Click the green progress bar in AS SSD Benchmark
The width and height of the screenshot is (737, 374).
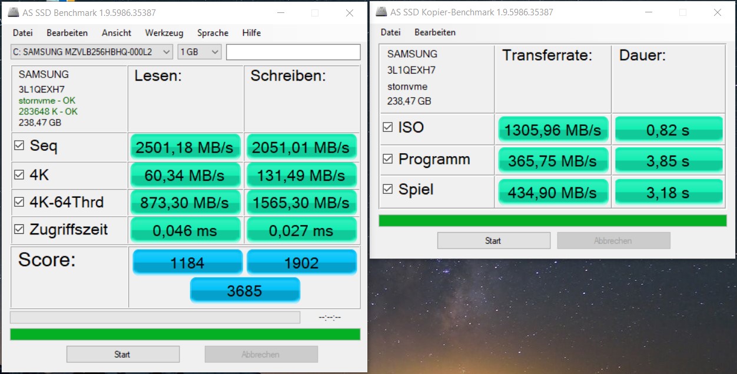point(185,334)
